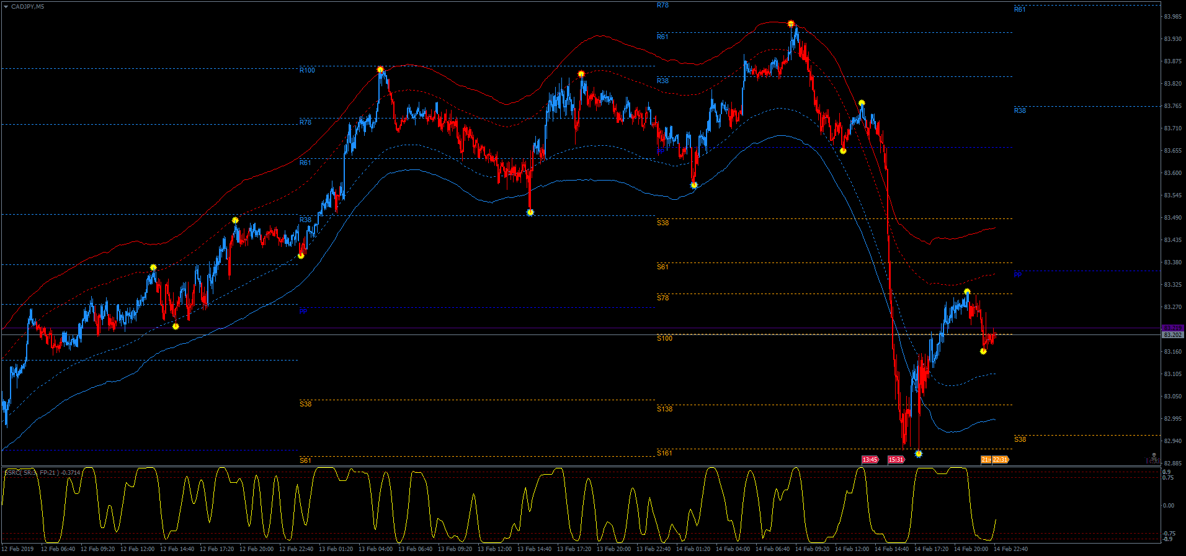Click the 0.00 level on the oscillator scale

[x=1169, y=506]
